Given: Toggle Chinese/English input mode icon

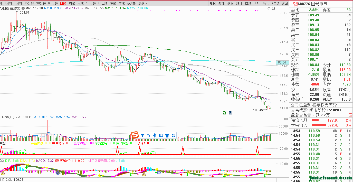Looking at the screenshot, I should (x=142, y=135).
